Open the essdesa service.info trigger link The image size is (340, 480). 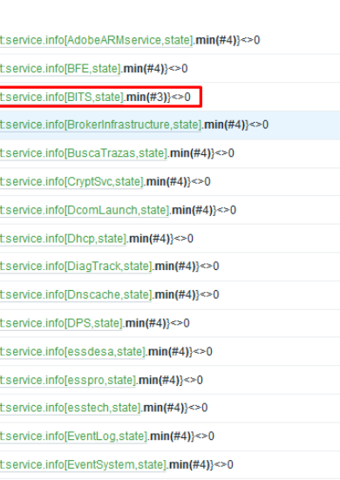(72, 352)
